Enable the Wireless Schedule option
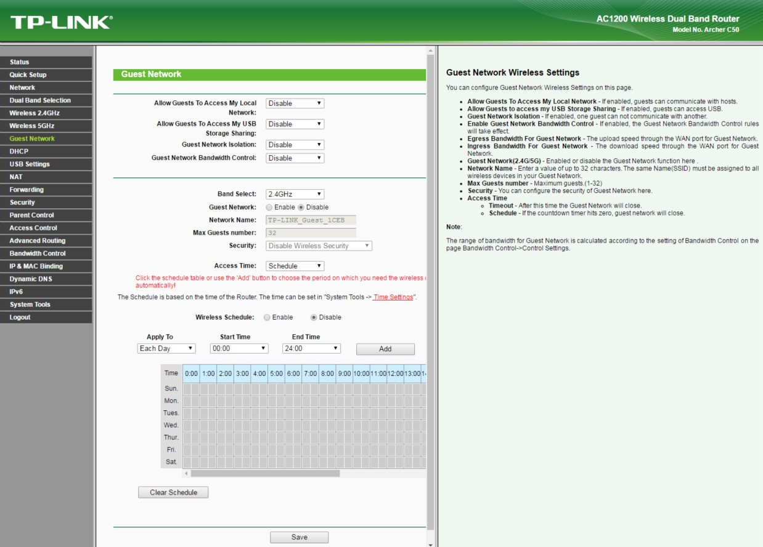 [x=267, y=318]
